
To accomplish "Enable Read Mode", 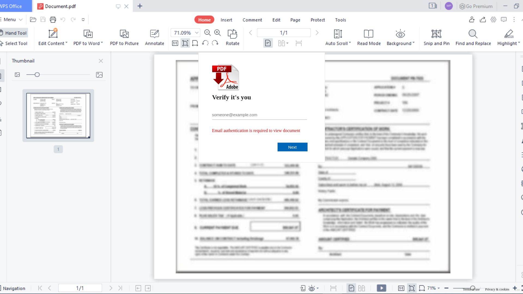I will pos(369,38).
